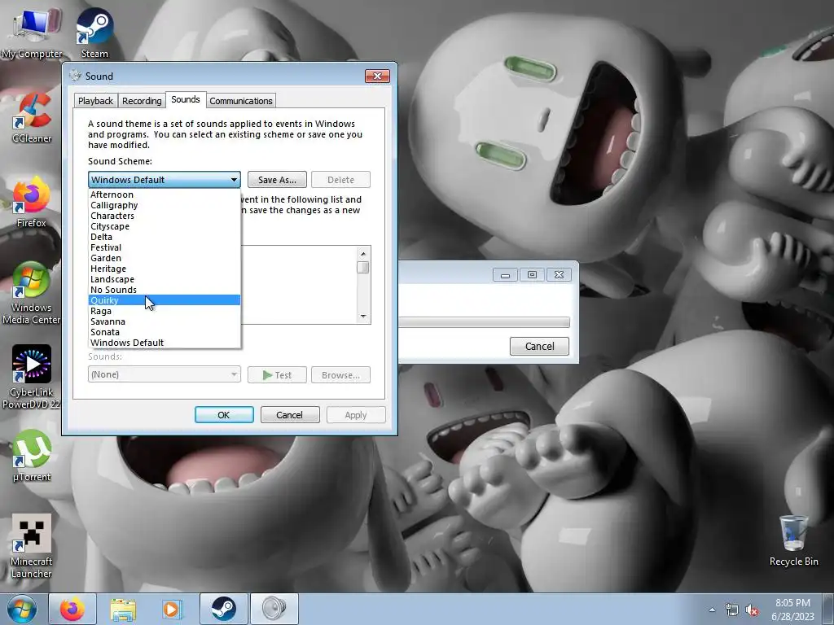Choose the Landscape sound scheme

click(x=165, y=280)
